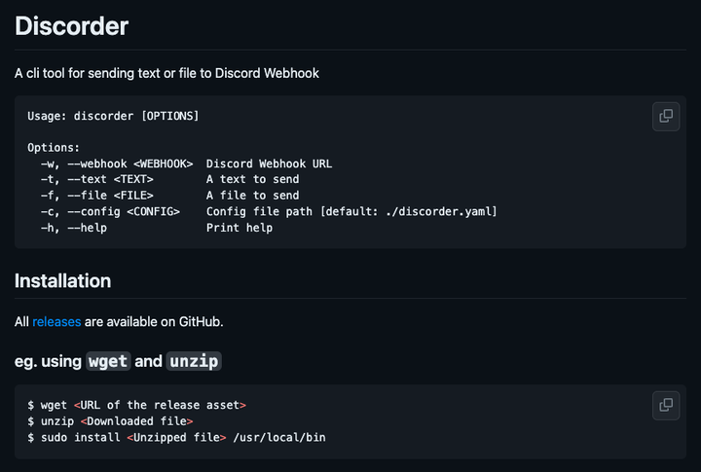Open the releases link
Screen dimensions: 701x472
(56, 321)
